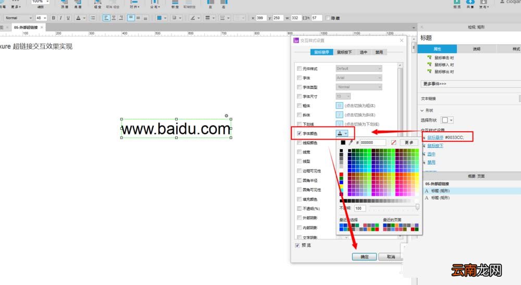
Task: Open the Normal text style dropdown
Action: coord(19,18)
